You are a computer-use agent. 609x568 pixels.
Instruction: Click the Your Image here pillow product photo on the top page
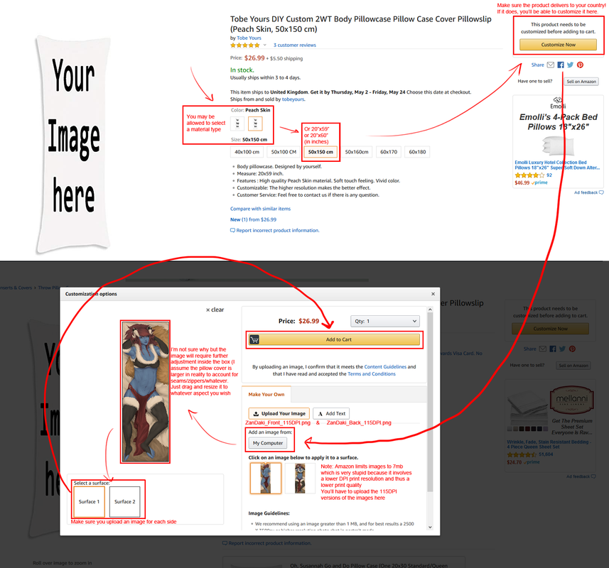click(73, 144)
